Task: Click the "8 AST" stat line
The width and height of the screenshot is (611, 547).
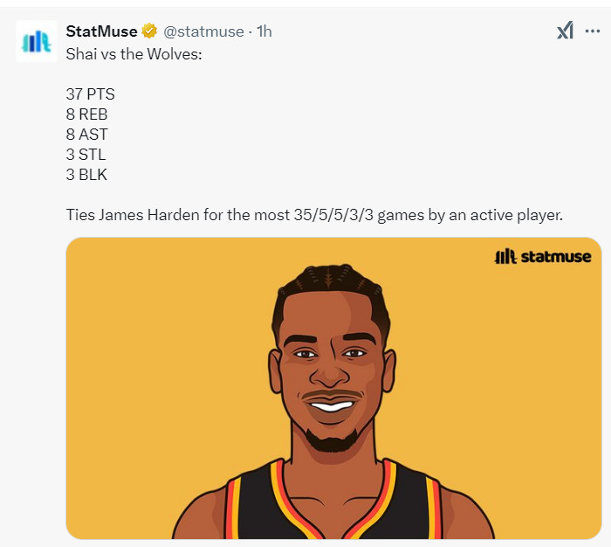Action: coord(86,134)
